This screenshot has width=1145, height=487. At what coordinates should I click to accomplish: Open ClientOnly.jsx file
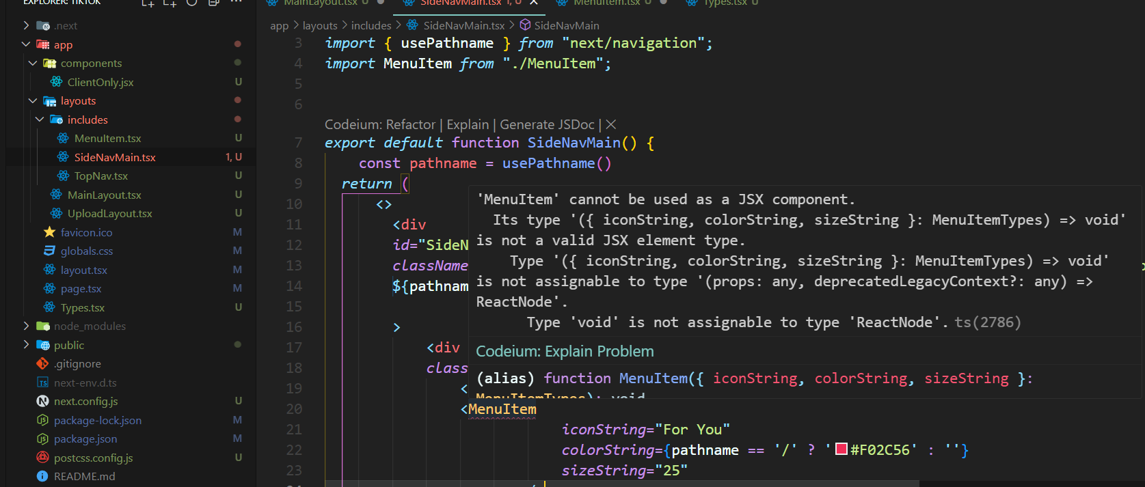click(x=100, y=82)
